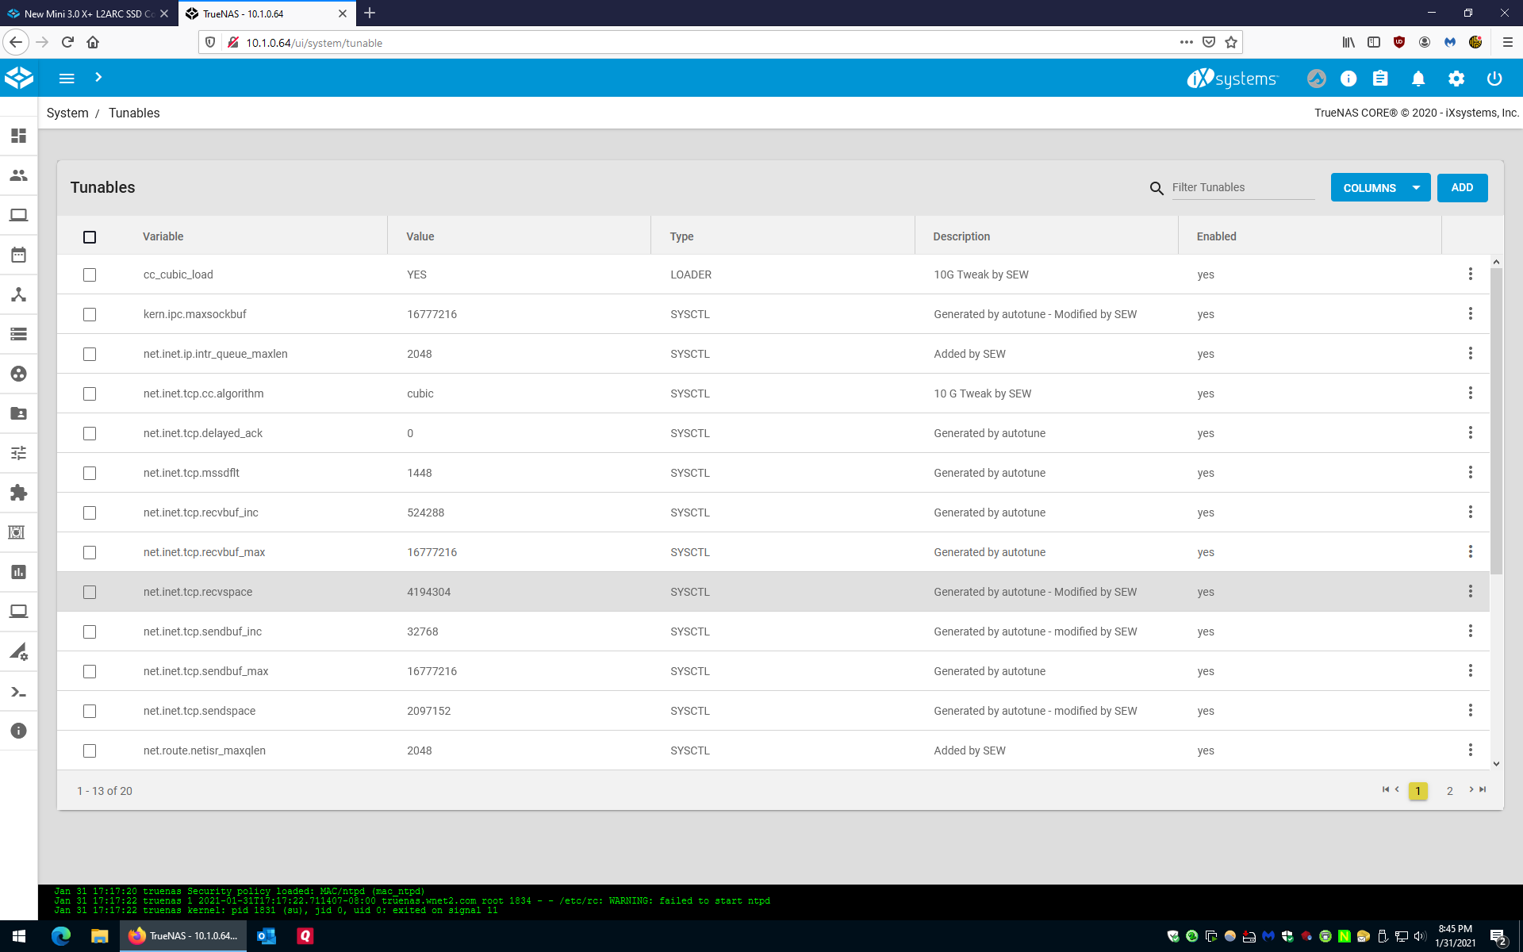Screen dimensions: 1523x952
Task: Check the kern.ipc.maxsockbuf tunable checkbox
Action: (90, 314)
